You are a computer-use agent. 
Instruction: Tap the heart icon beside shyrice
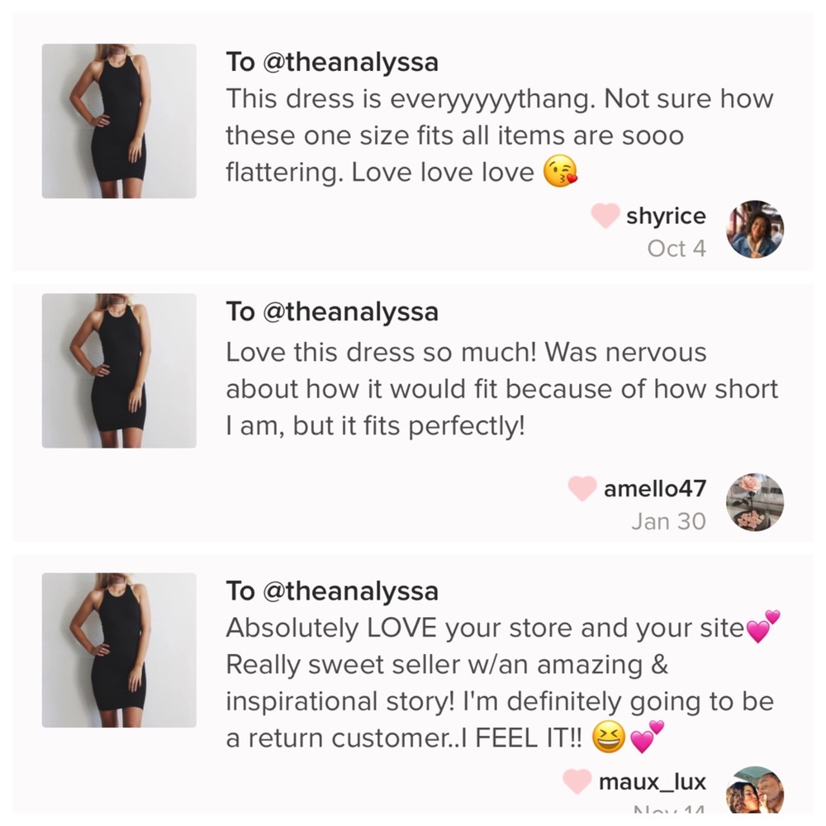pos(605,216)
